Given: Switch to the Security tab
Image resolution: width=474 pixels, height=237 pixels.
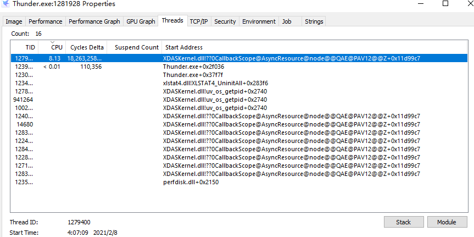Looking at the screenshot, I should (225, 21).
